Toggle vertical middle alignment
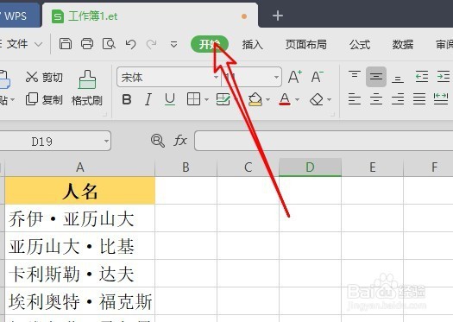The image size is (453, 322). coord(376,77)
